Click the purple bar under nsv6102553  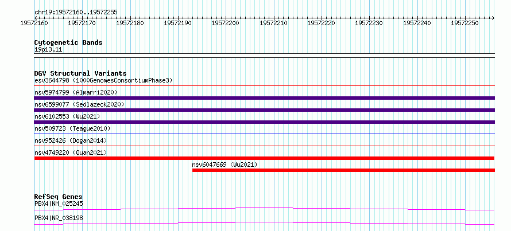click(x=264, y=122)
